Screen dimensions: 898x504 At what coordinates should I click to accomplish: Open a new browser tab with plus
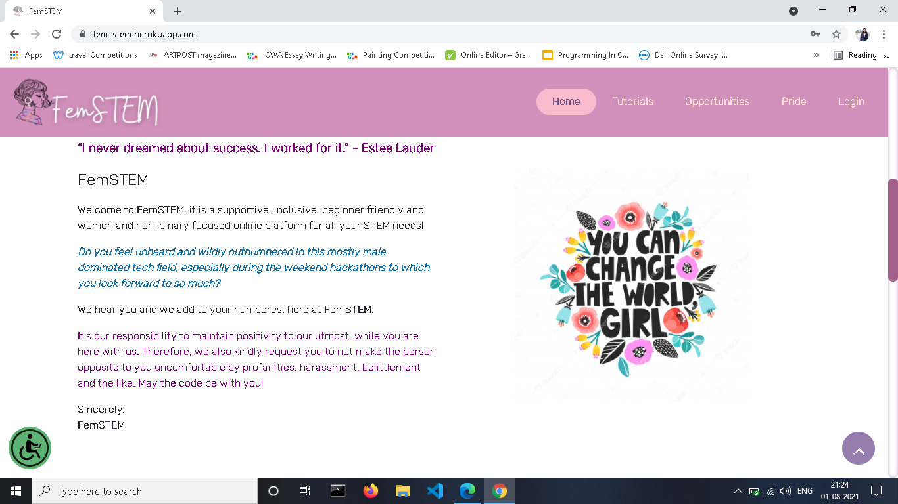177,11
